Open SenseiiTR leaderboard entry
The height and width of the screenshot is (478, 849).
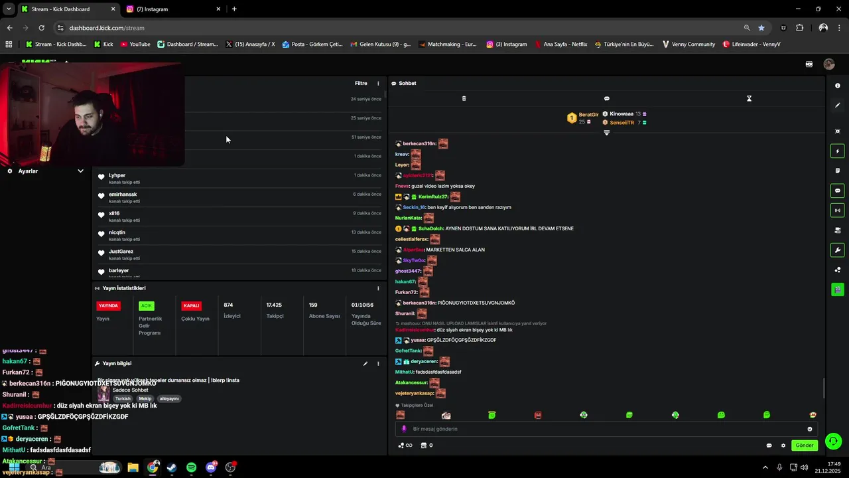tap(624, 123)
